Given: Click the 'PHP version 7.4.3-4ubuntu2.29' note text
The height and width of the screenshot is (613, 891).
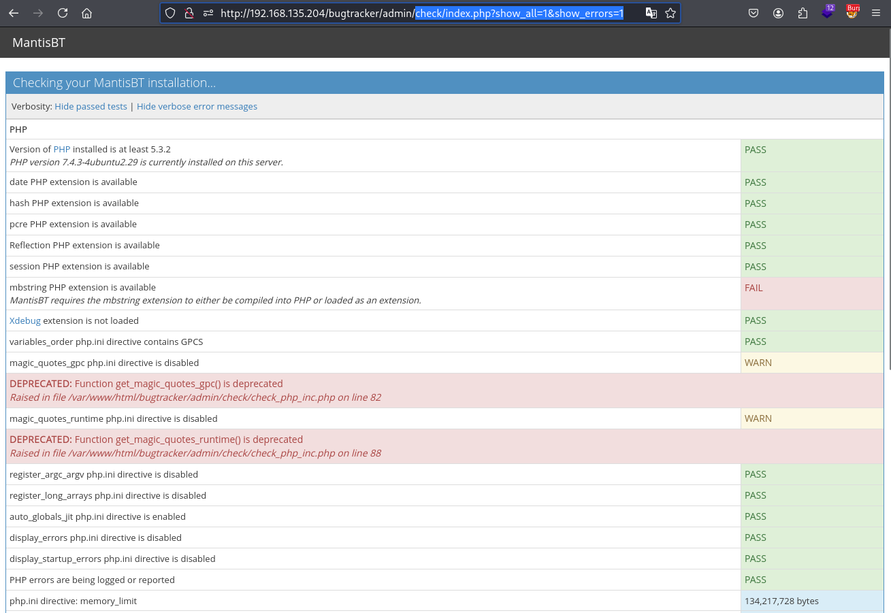Looking at the screenshot, I should pos(146,162).
